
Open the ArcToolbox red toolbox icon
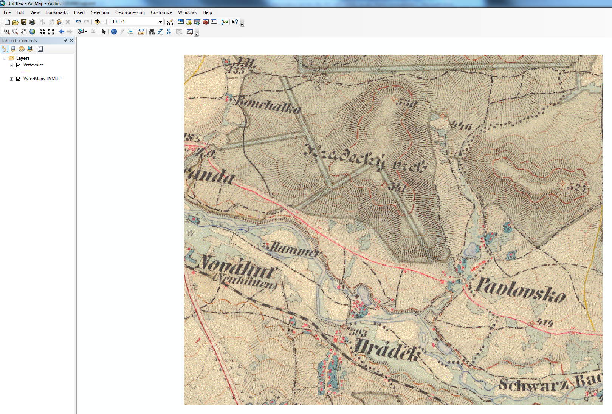click(206, 22)
